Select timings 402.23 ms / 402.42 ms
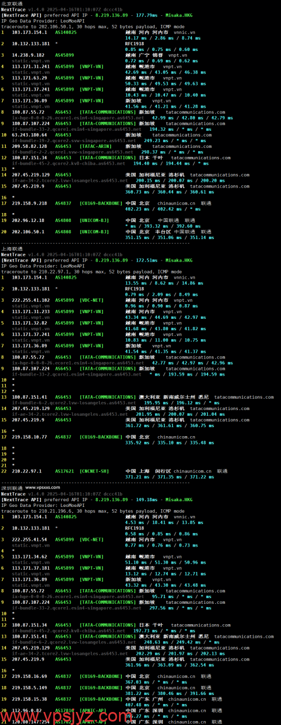The height and width of the screenshot is (725, 281). (x=151, y=208)
